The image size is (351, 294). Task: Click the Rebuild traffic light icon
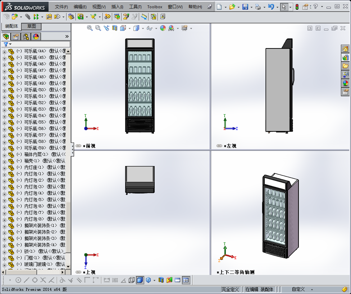click(297, 7)
